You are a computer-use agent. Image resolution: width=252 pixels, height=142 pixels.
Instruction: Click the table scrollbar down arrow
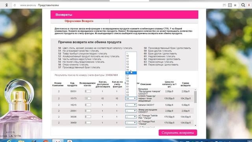pos(195,125)
